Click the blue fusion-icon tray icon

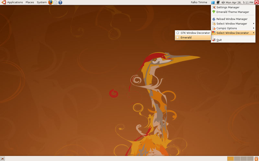coord(213,3)
